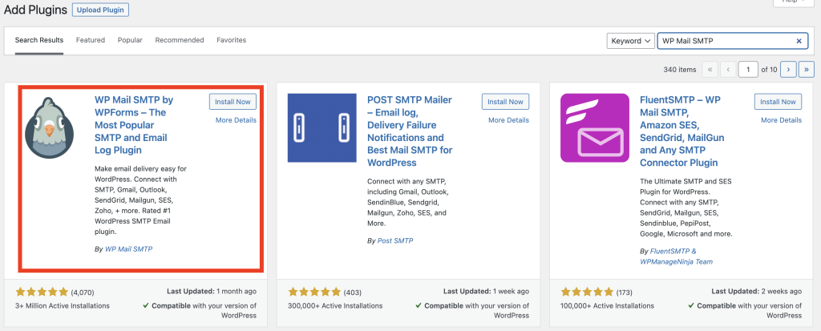This screenshot has height=331, width=821.
Task: Open More Details for FluentSMTP
Action: [x=781, y=120]
